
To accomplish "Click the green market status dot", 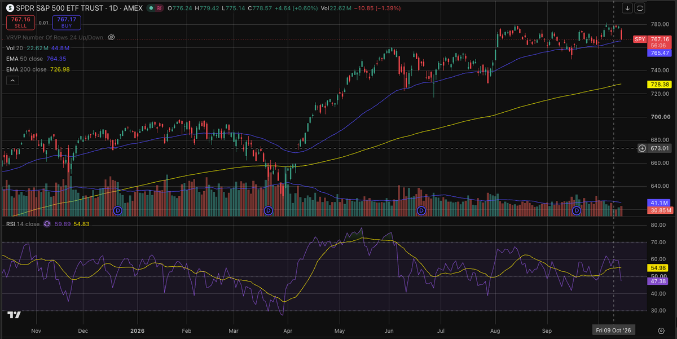I will [150, 8].
